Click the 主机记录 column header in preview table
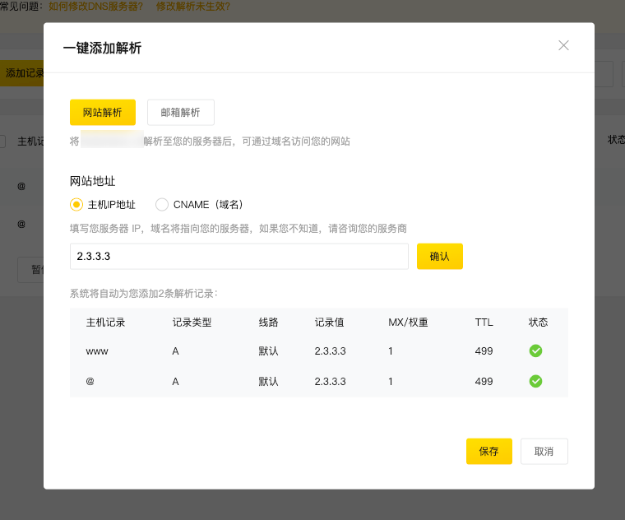This screenshot has width=625, height=520. click(105, 323)
